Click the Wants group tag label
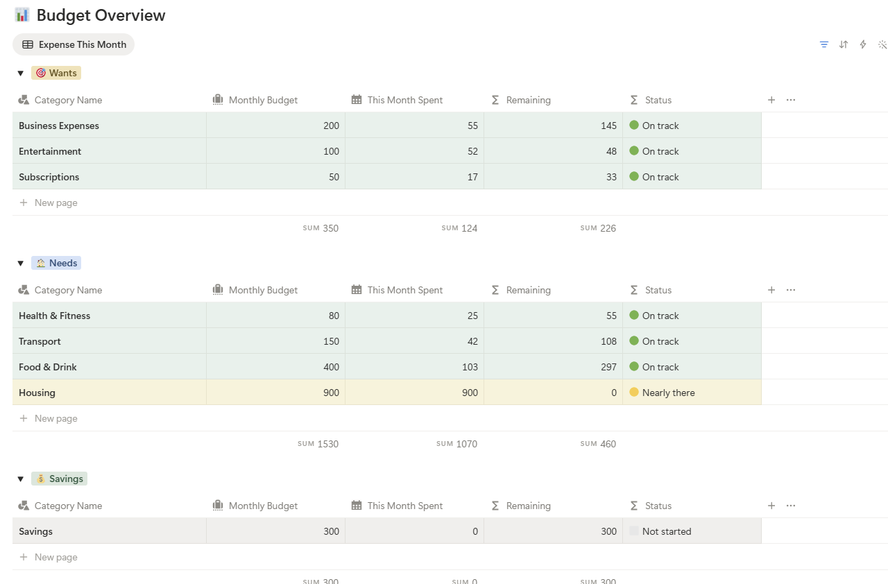The image size is (888, 584). 56,73
